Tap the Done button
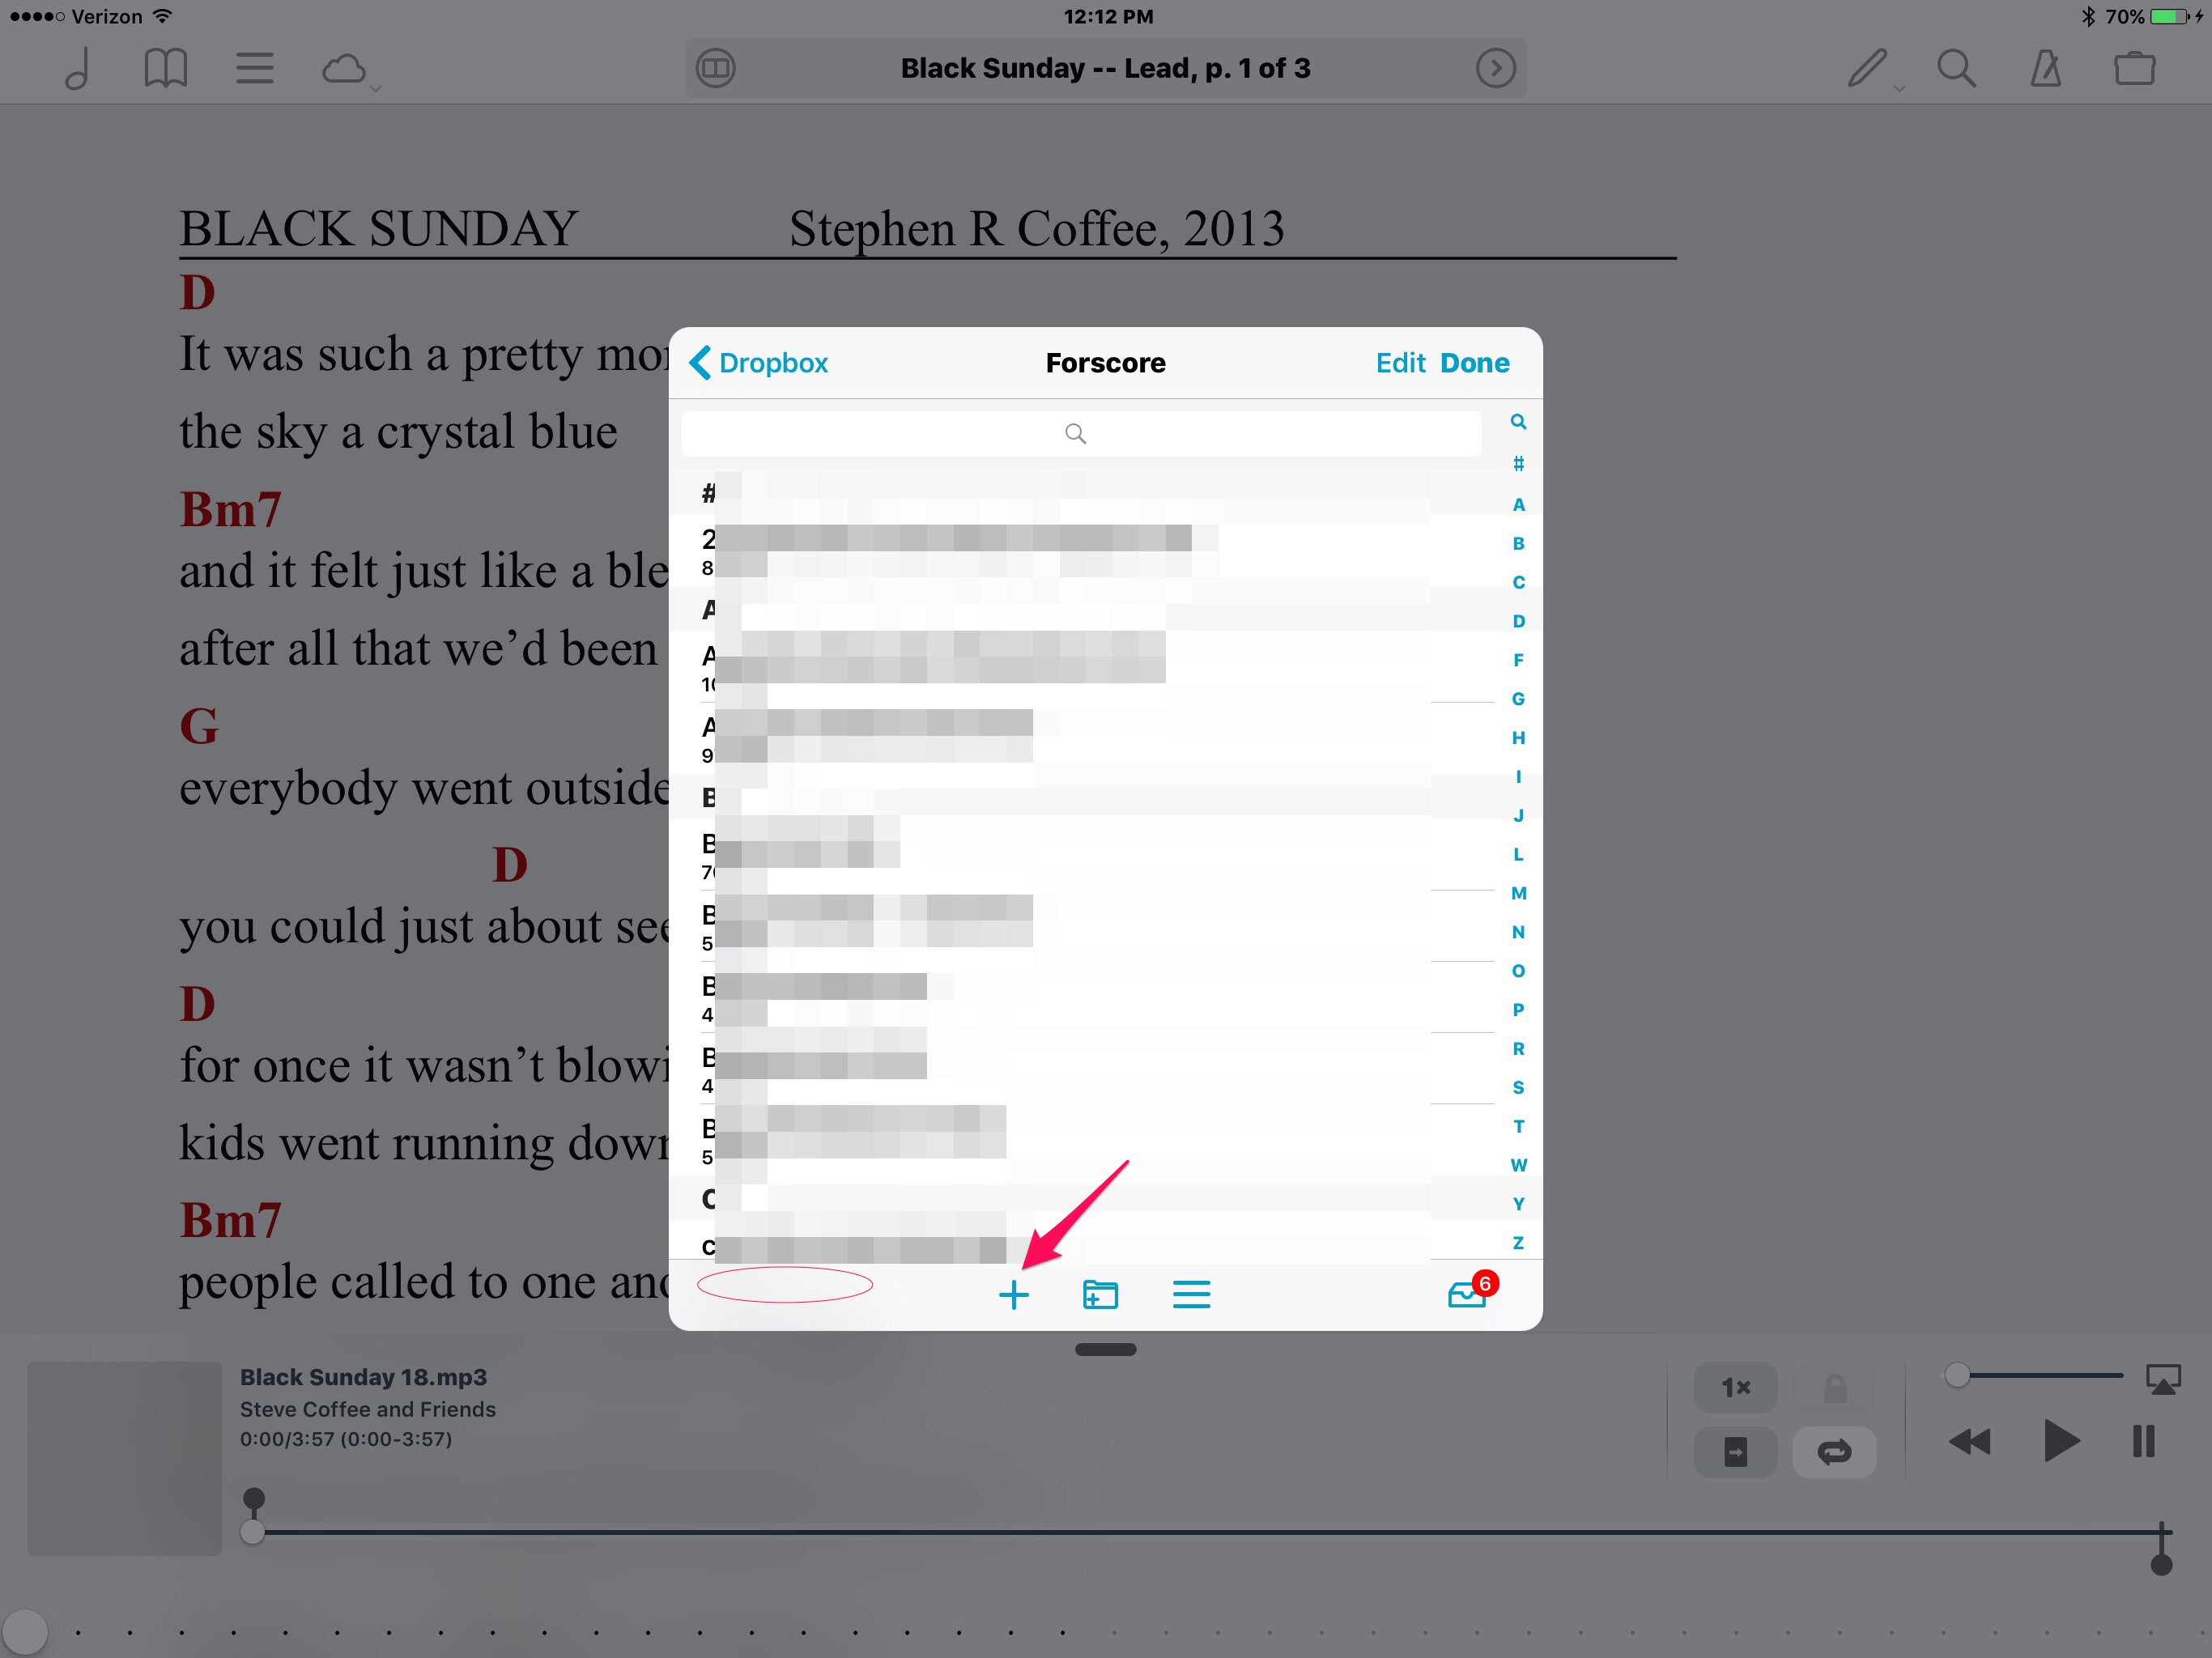2212x1658 pixels. click(x=1474, y=363)
